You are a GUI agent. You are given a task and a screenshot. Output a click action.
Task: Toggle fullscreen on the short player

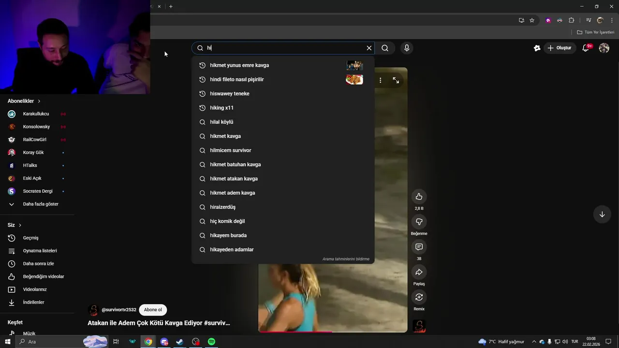click(x=396, y=80)
